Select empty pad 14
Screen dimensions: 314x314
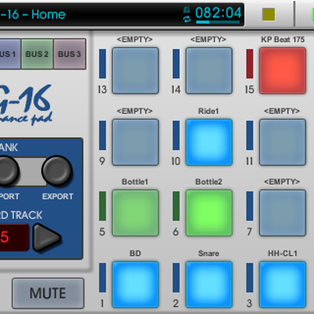[x=209, y=70]
